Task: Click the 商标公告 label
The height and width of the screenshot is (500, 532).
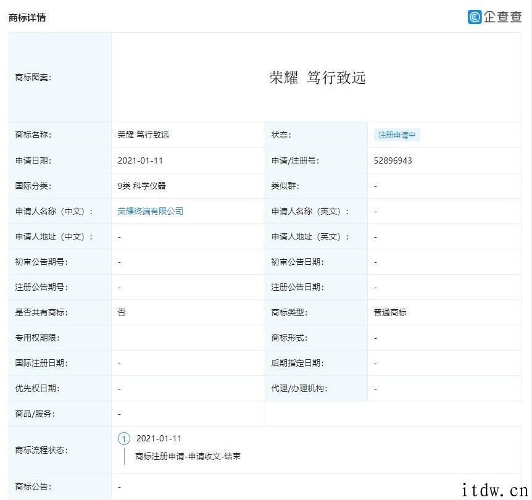Action: point(33,486)
